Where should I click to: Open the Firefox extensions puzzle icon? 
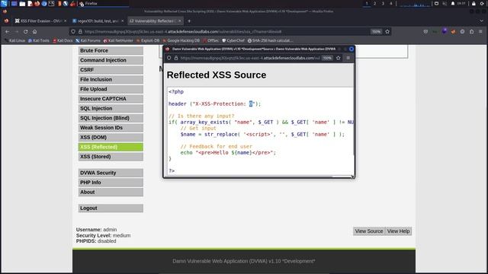471,32
